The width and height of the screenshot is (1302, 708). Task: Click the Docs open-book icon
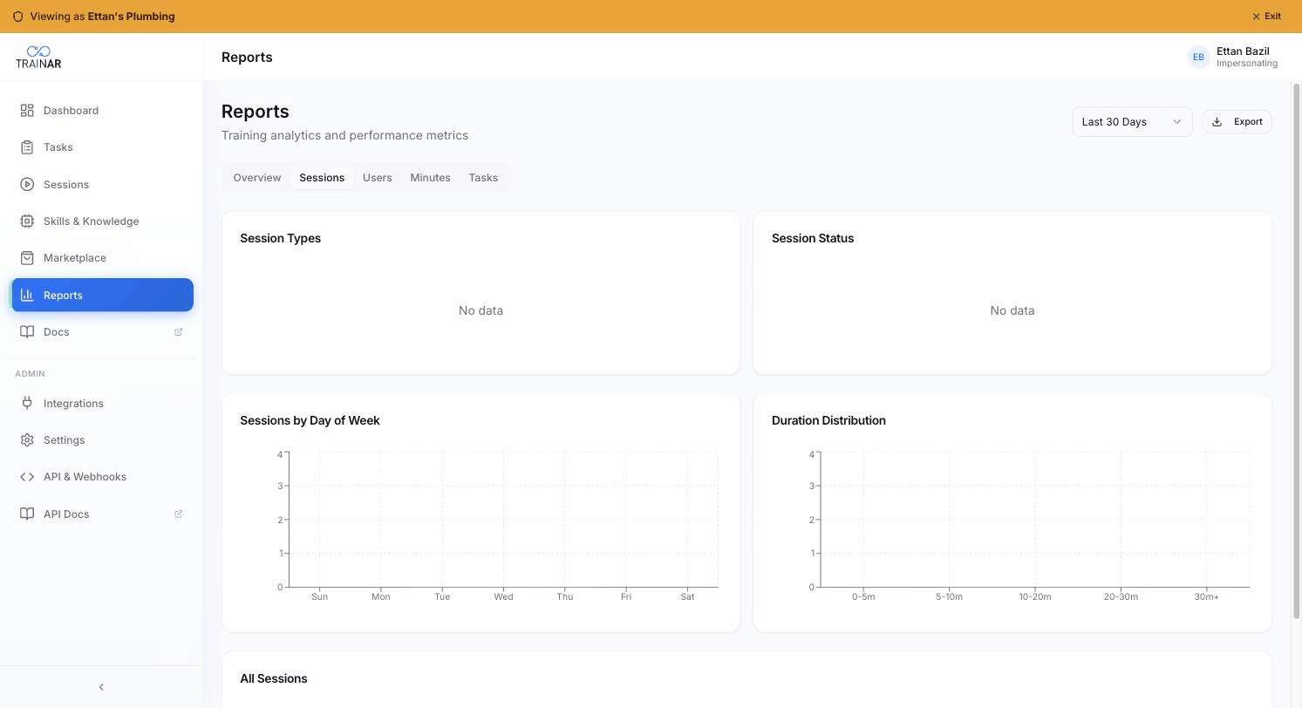click(x=27, y=332)
